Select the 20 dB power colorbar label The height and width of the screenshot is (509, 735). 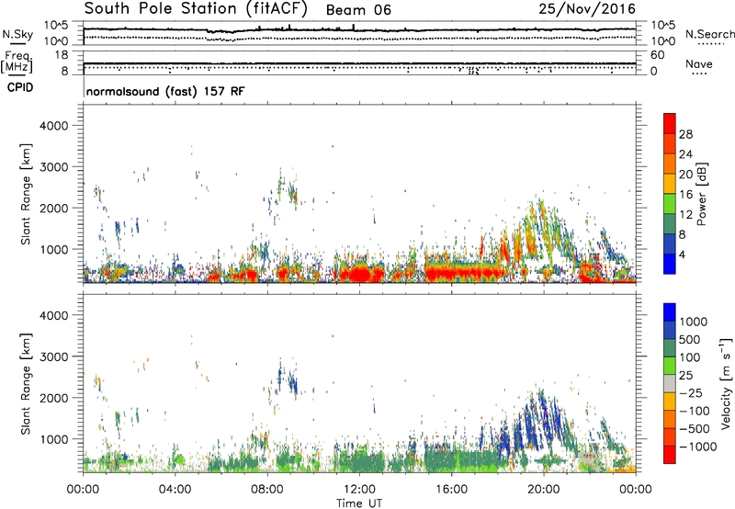coord(685,175)
